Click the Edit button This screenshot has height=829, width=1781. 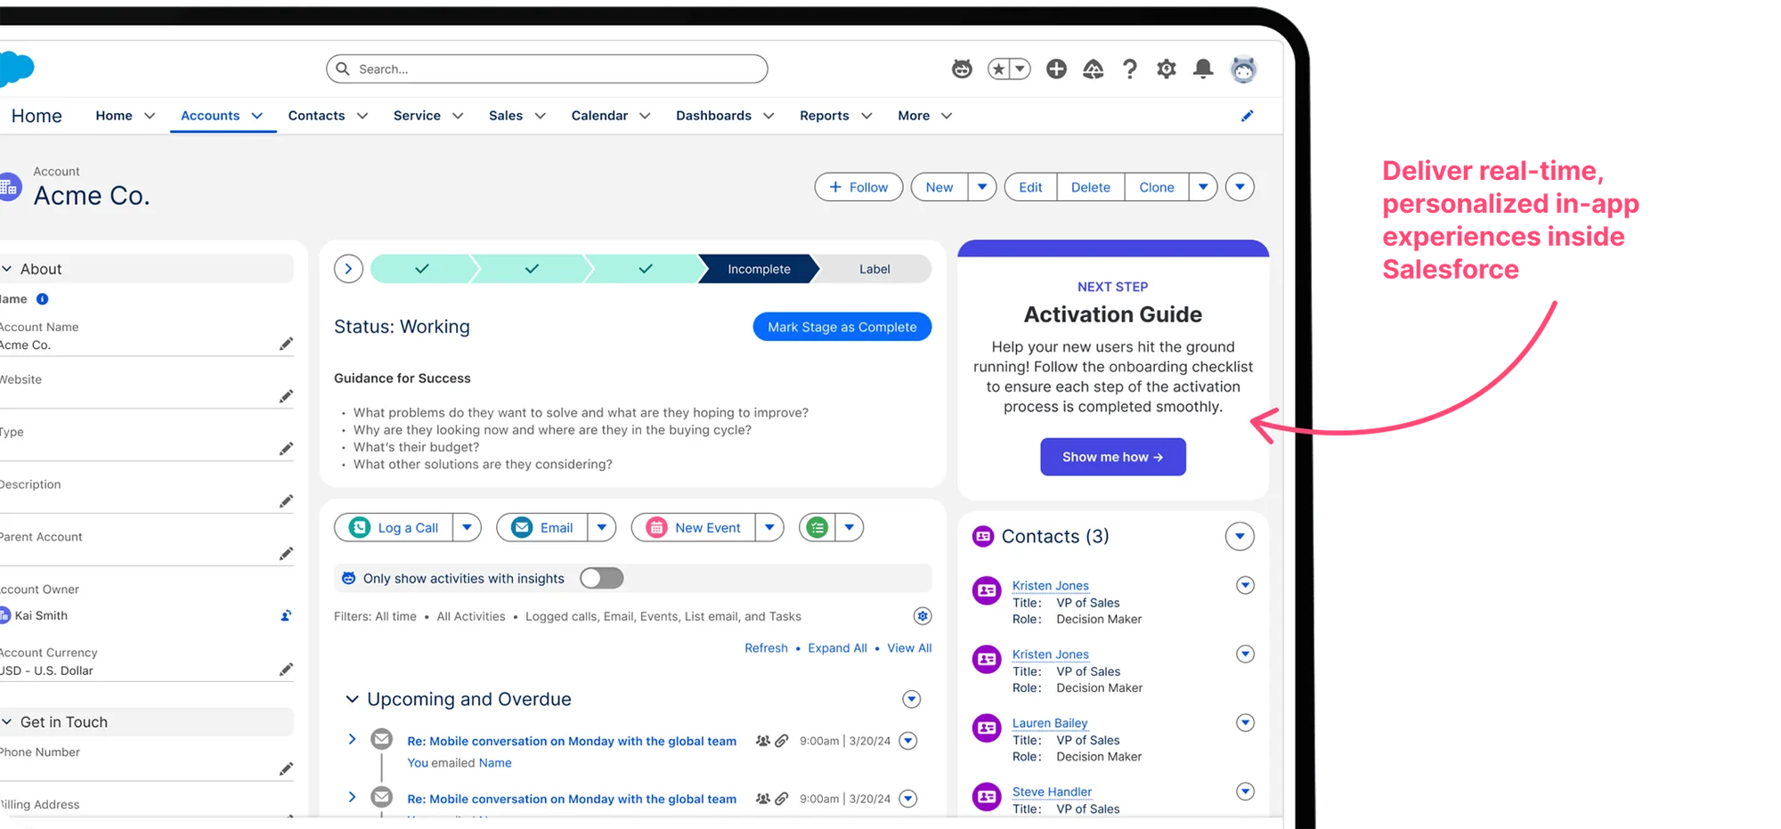tap(1030, 187)
